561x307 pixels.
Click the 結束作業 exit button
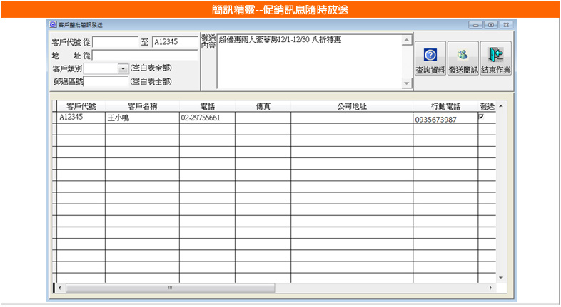point(495,60)
